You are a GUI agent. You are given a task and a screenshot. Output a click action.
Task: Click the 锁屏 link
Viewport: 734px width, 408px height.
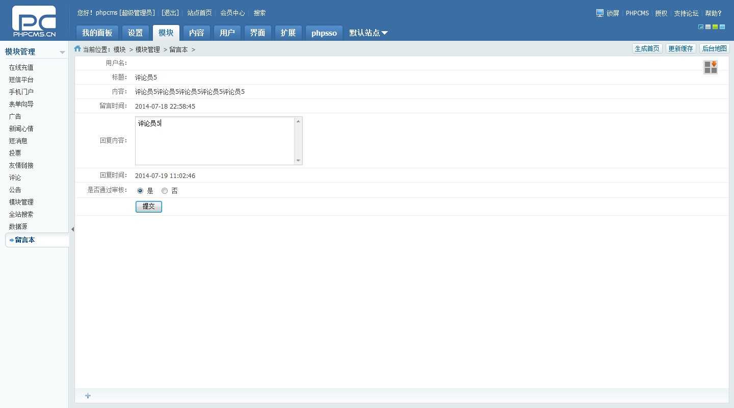[613, 13]
